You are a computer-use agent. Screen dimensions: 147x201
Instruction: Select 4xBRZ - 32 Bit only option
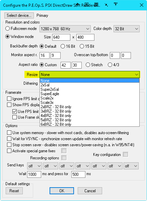pos(89,116)
